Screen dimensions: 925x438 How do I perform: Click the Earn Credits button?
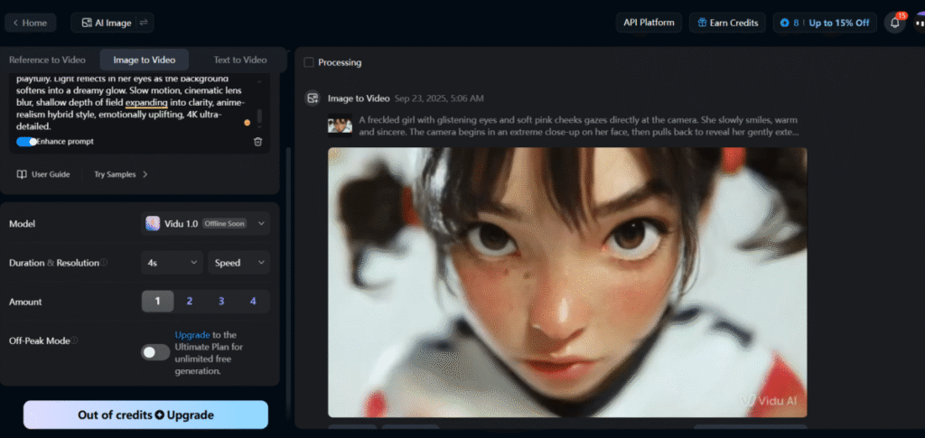coord(727,23)
